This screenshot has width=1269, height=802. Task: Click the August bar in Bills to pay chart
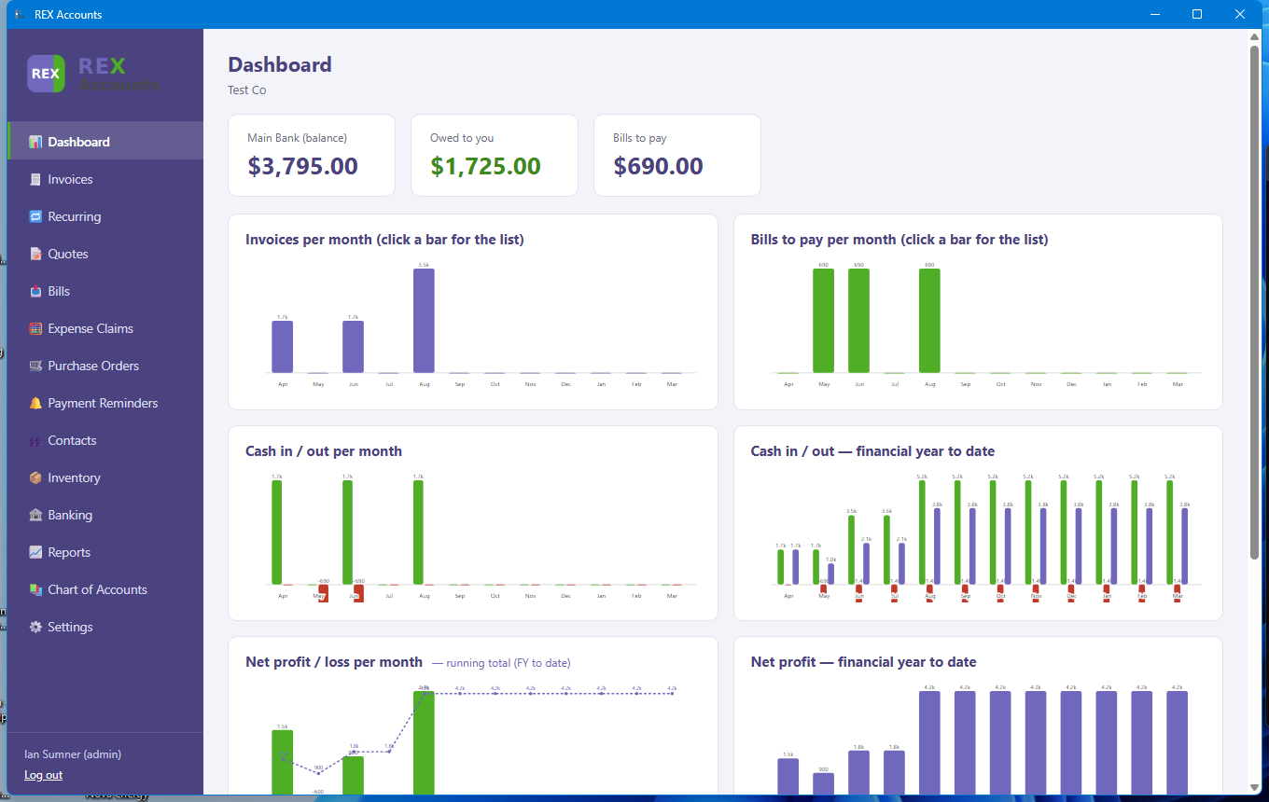tap(929, 321)
